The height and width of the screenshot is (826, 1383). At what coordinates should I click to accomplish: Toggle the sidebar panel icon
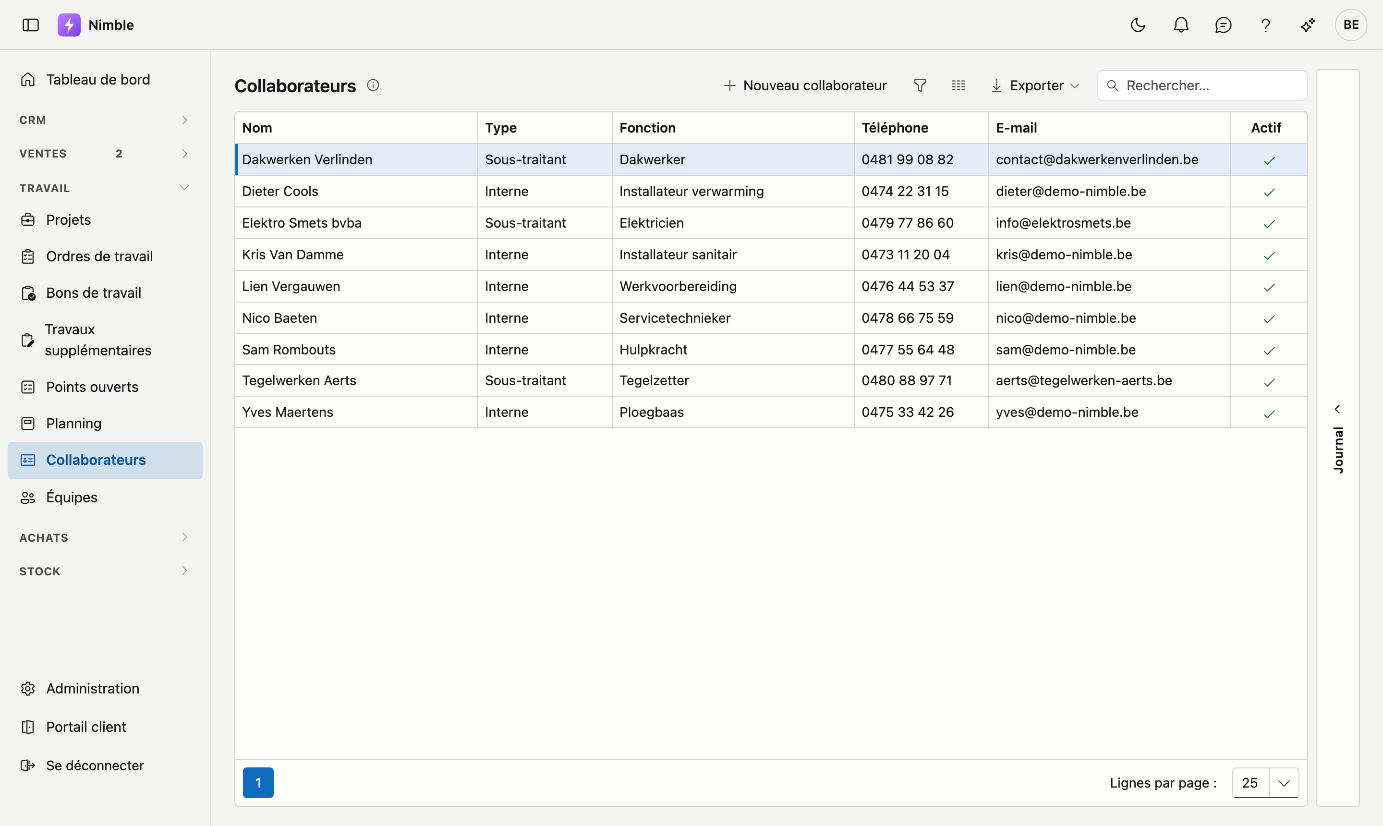coord(31,25)
